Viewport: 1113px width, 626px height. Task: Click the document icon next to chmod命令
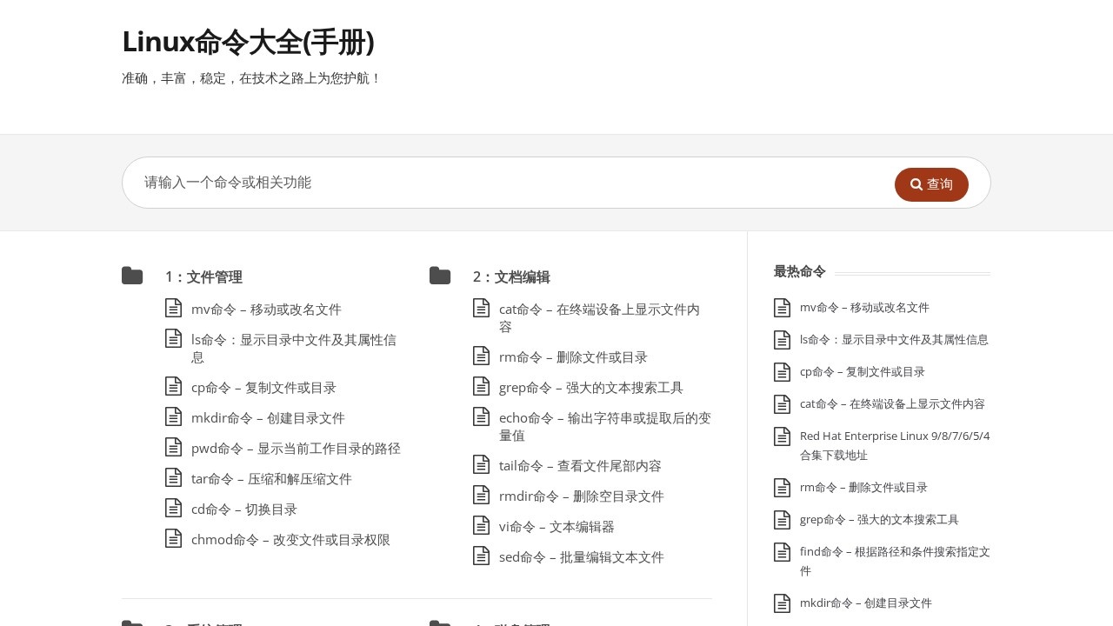[174, 539]
